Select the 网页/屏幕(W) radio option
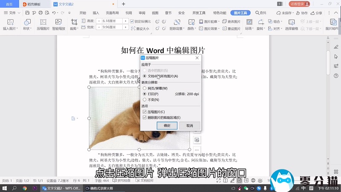The image size is (341, 192). click(144, 88)
